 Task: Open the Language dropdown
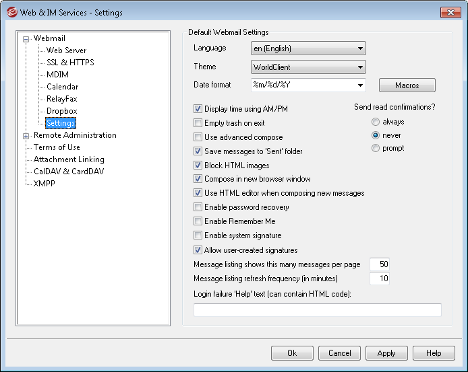coord(360,48)
